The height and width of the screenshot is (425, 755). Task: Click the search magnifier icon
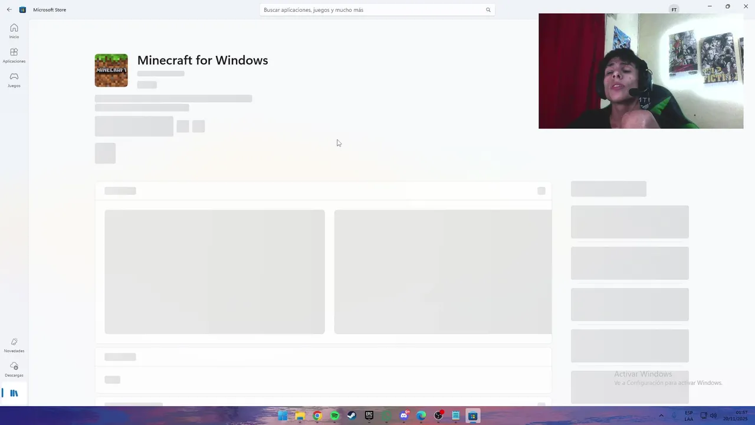click(x=488, y=10)
